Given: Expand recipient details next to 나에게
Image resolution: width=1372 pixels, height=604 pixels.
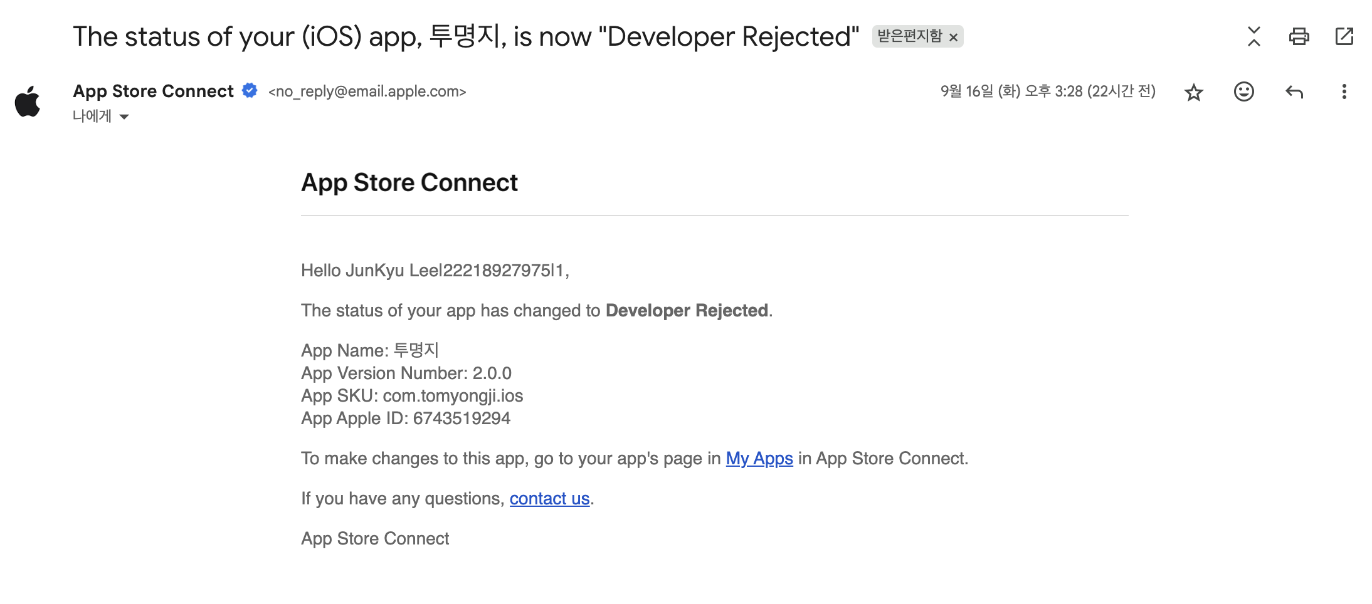Looking at the screenshot, I should tap(124, 117).
